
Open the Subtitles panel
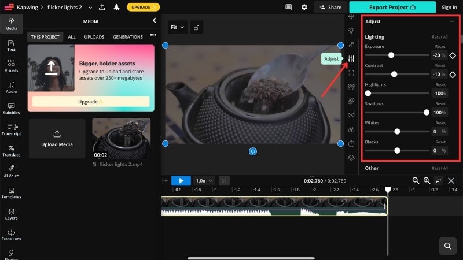11,109
